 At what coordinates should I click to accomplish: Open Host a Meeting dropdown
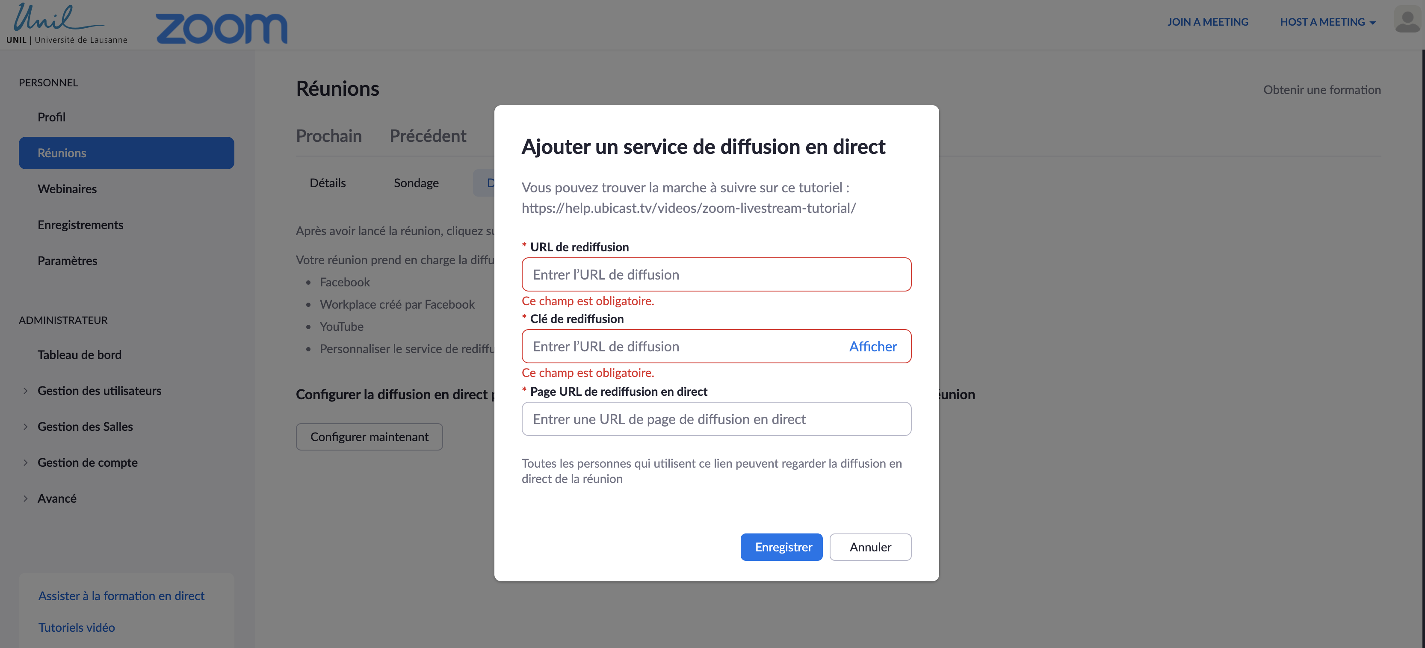point(1327,22)
